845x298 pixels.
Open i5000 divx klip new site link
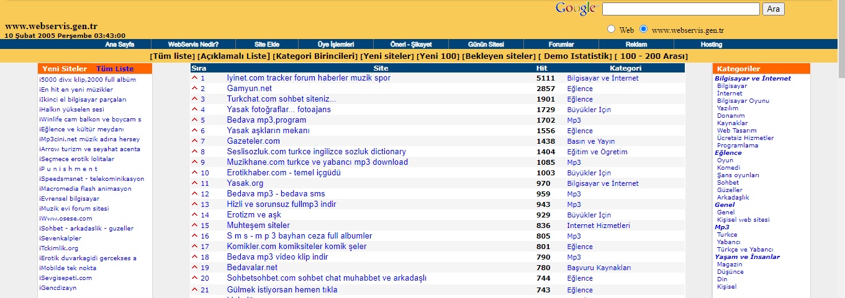click(88, 80)
